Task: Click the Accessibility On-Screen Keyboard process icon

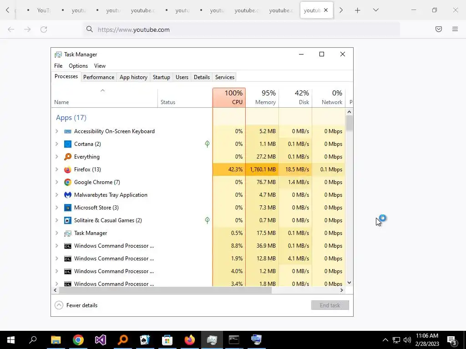Action: coord(68,131)
